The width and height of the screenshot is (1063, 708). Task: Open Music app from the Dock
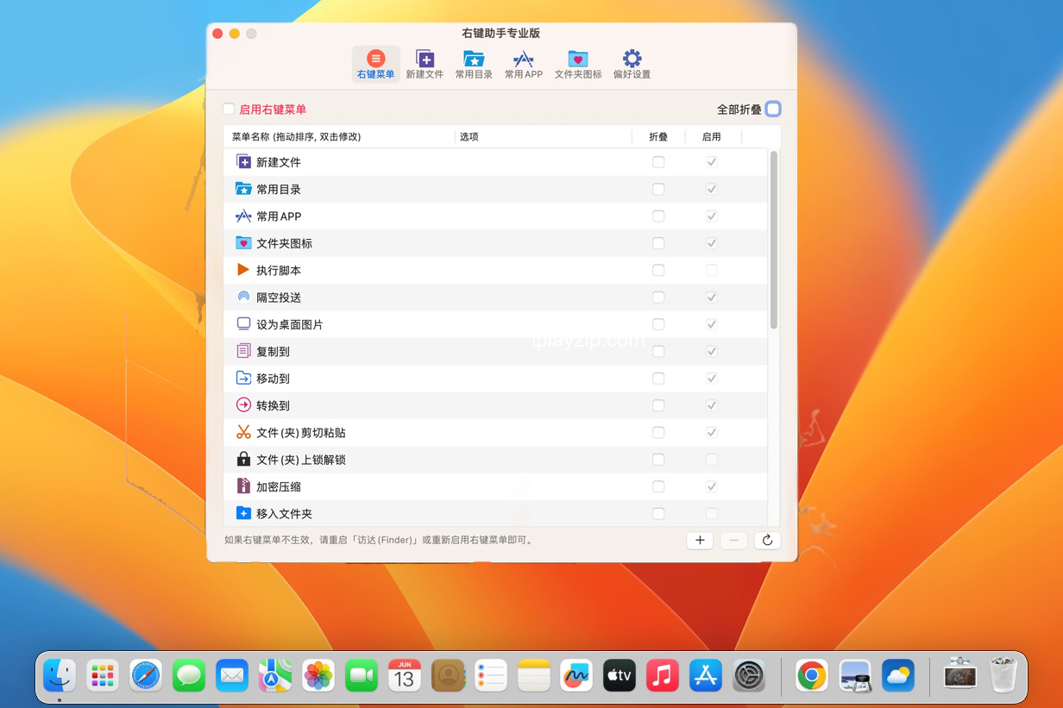(663, 676)
